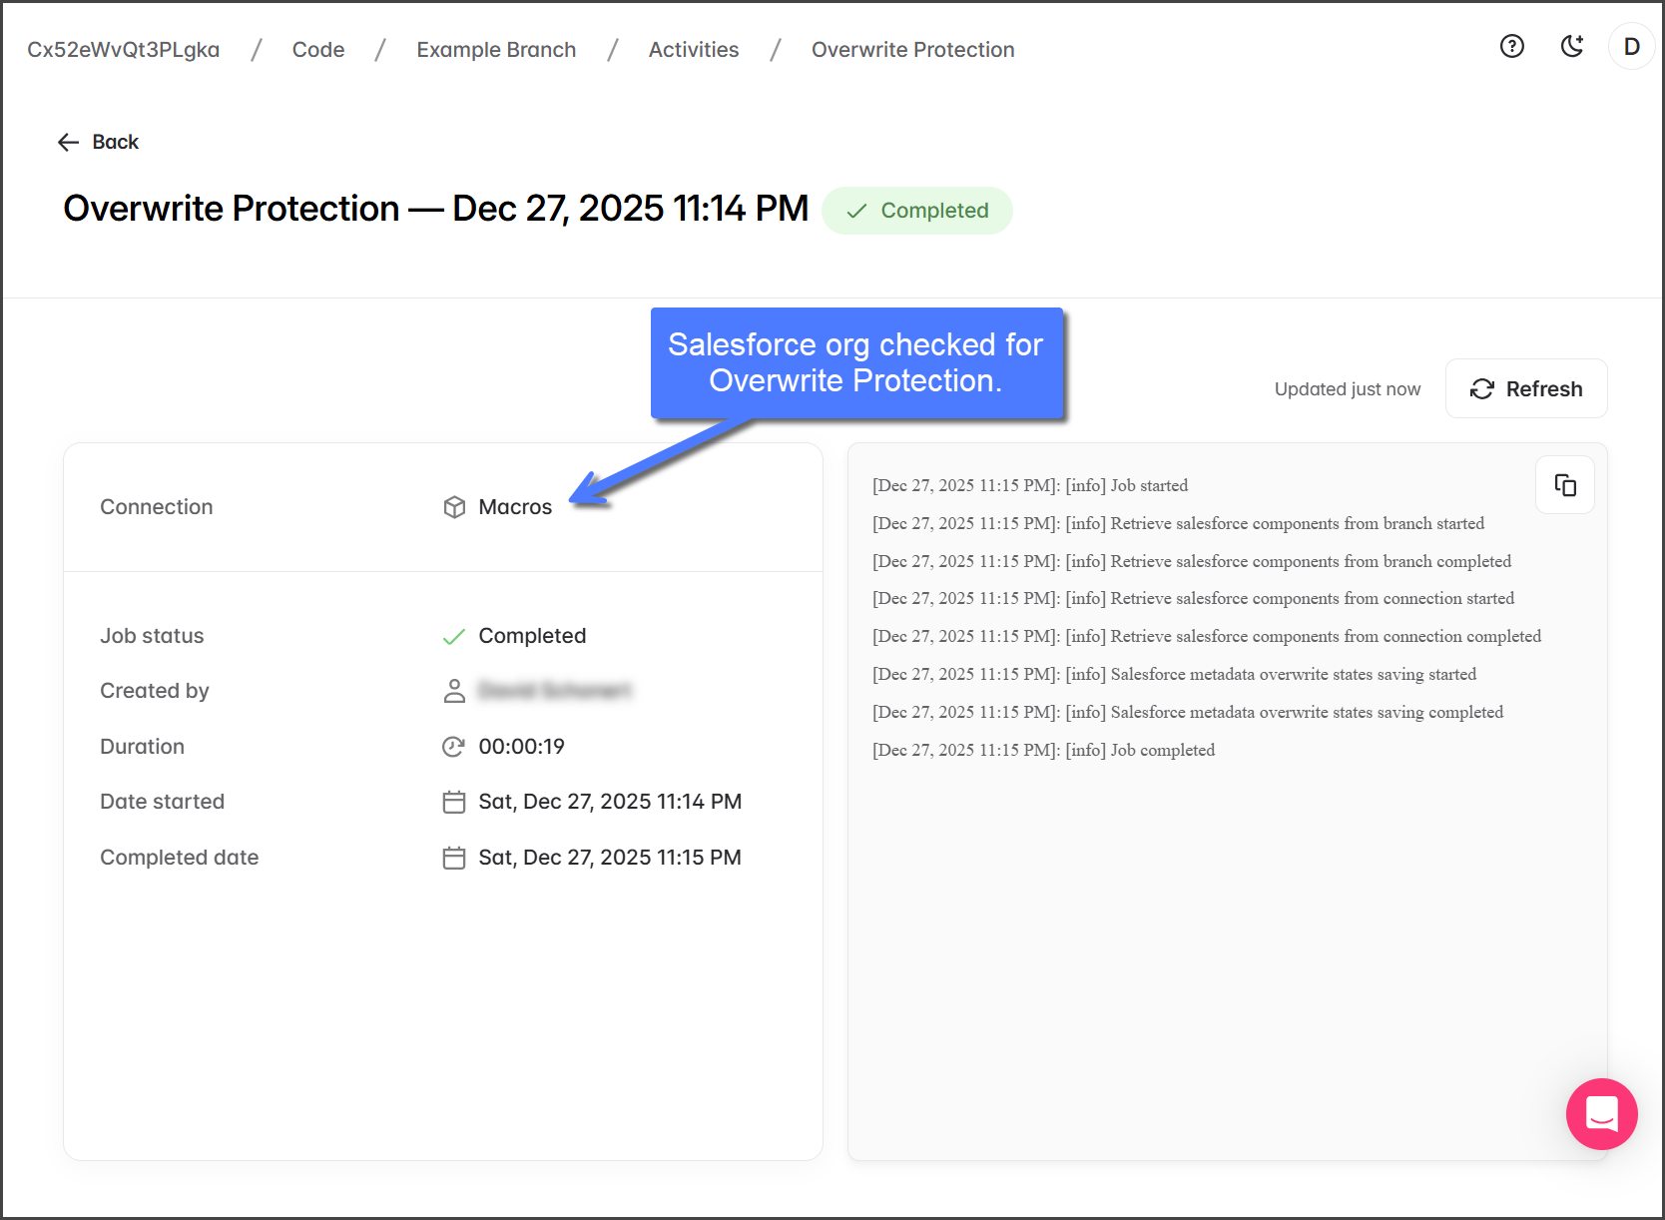The image size is (1665, 1220).
Task: Click the green Completed status badge
Action: click(x=916, y=211)
